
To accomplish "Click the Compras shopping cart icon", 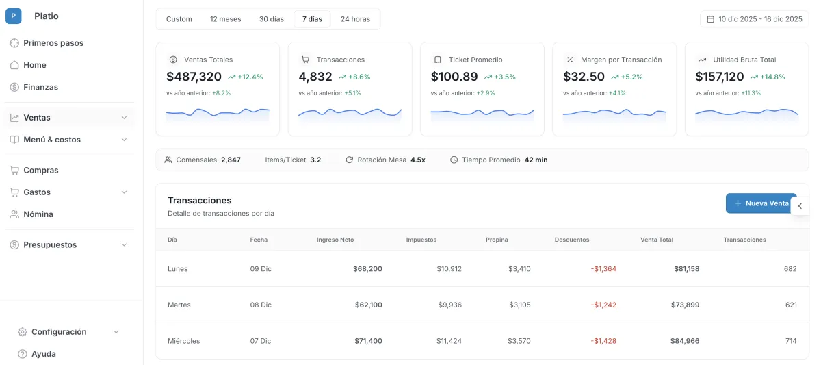I will pyautogui.click(x=14, y=171).
